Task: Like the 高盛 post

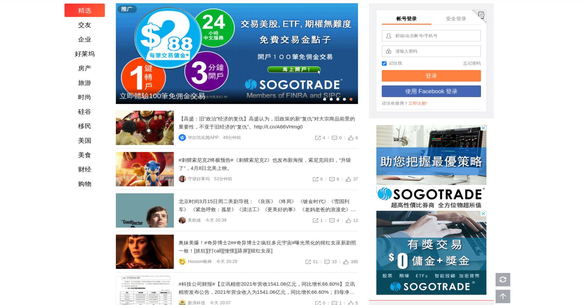Action: [x=351, y=138]
